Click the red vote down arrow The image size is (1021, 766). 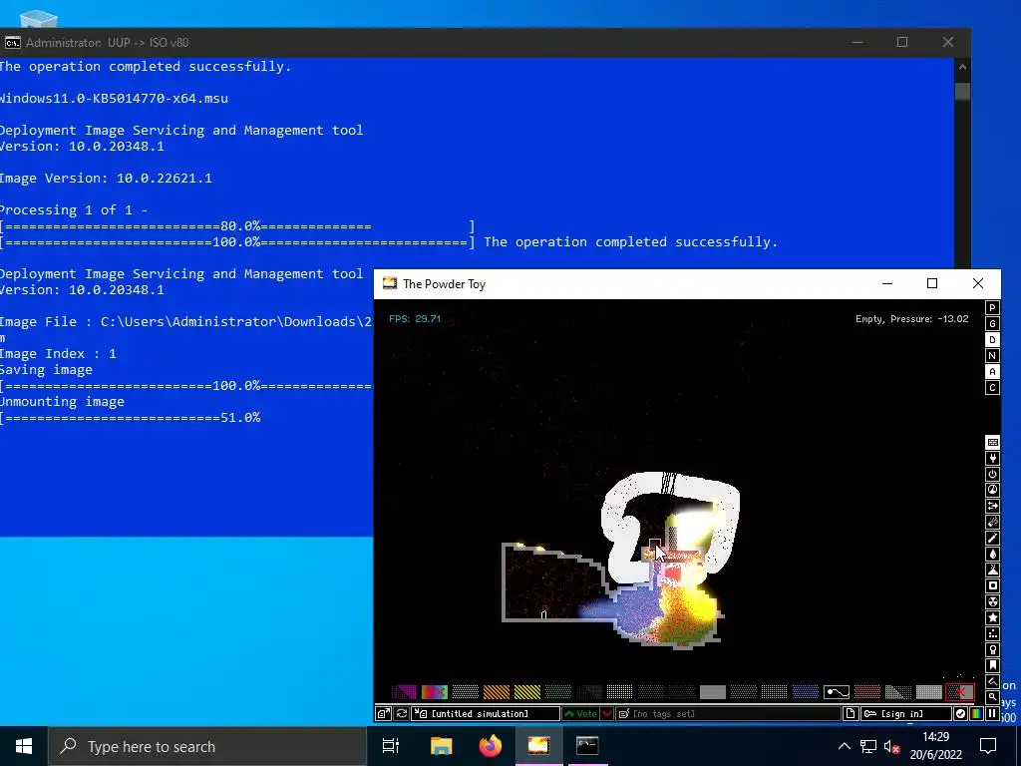[607, 714]
